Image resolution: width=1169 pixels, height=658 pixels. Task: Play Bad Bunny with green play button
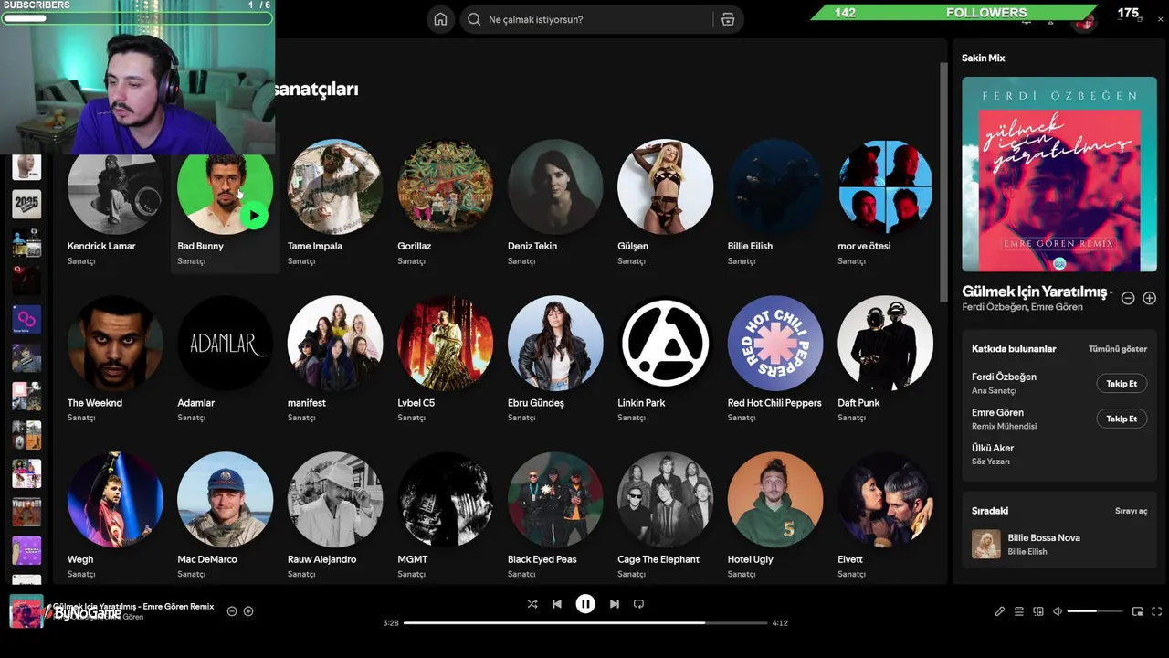pyautogui.click(x=254, y=216)
